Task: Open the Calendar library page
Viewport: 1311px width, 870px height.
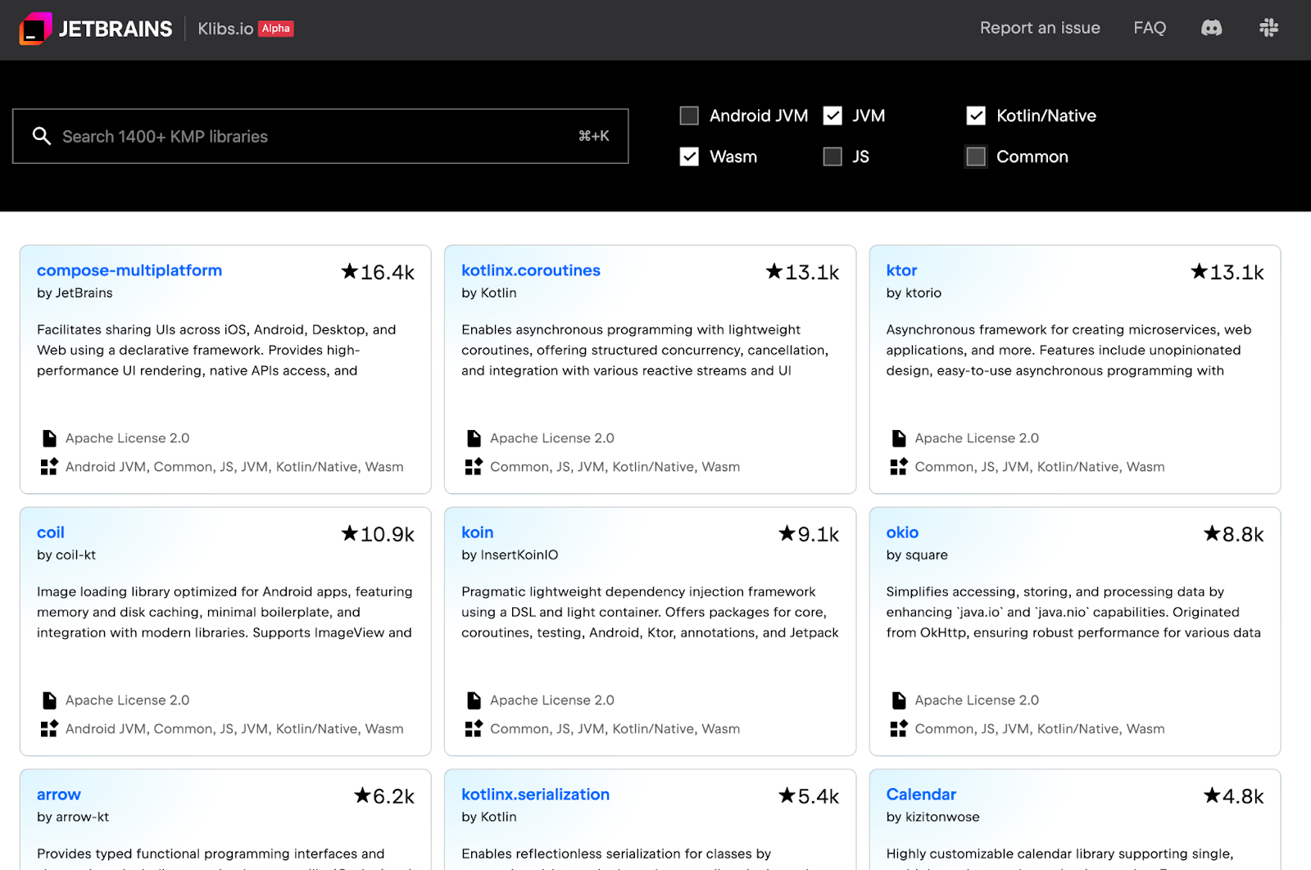Action: pos(921,795)
